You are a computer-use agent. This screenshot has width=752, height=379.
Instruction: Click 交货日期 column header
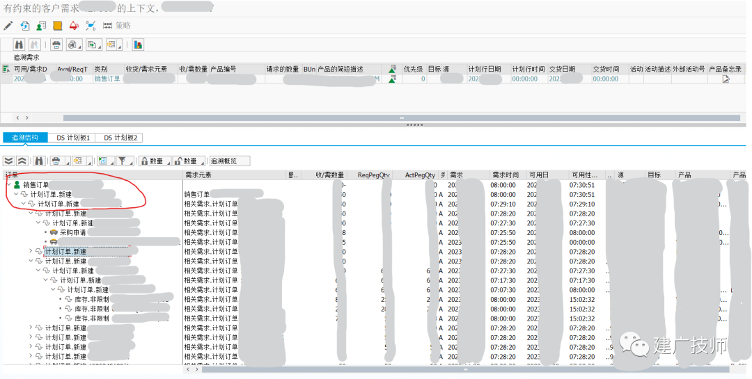(570, 69)
